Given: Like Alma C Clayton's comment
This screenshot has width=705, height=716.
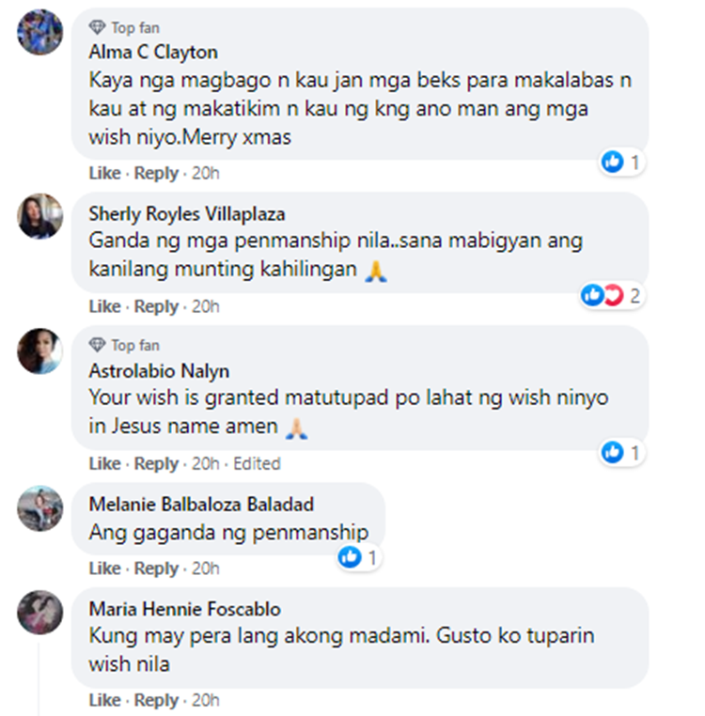Looking at the screenshot, I should pyautogui.click(x=104, y=174).
